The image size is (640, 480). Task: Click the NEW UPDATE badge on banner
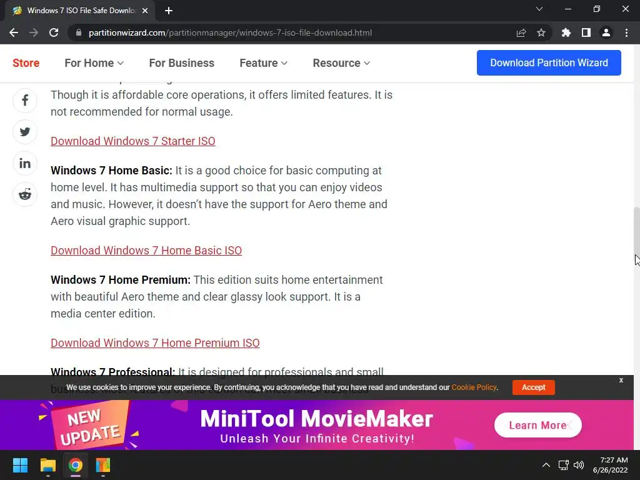90,426
